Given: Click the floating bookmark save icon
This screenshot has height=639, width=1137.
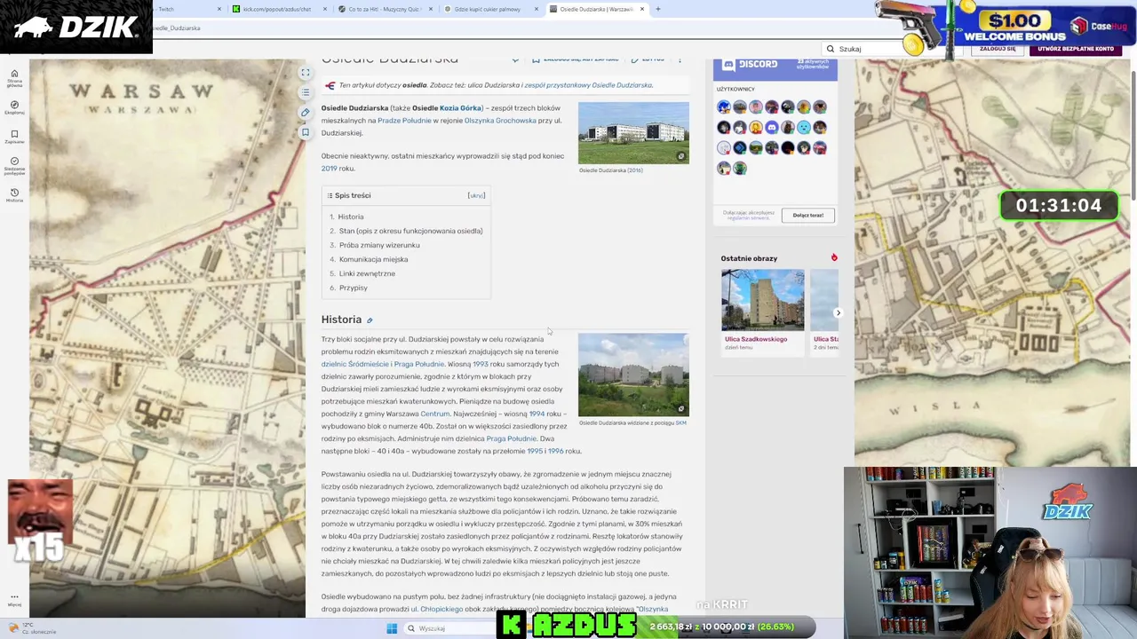Looking at the screenshot, I should (x=306, y=132).
